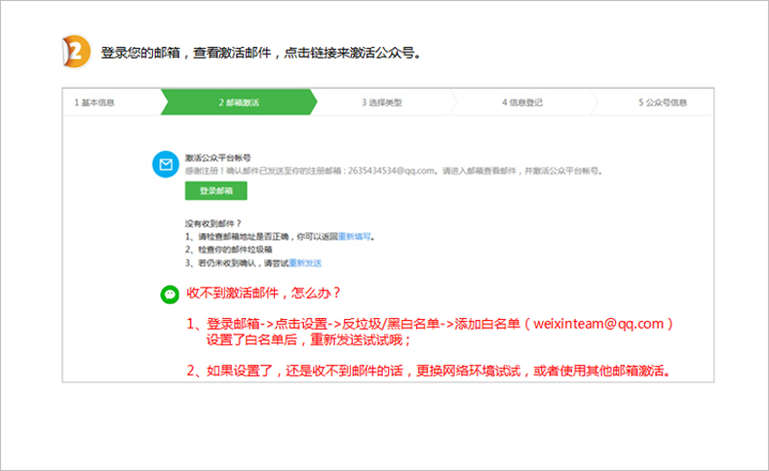Click the 重新发送 resend link
Screen dimensions: 769x471
point(305,263)
